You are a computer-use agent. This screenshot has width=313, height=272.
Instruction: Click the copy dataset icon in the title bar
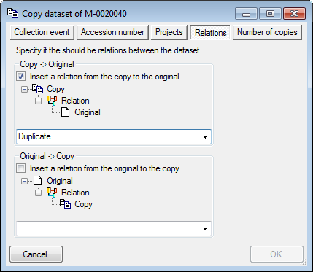pyautogui.click(x=12, y=13)
